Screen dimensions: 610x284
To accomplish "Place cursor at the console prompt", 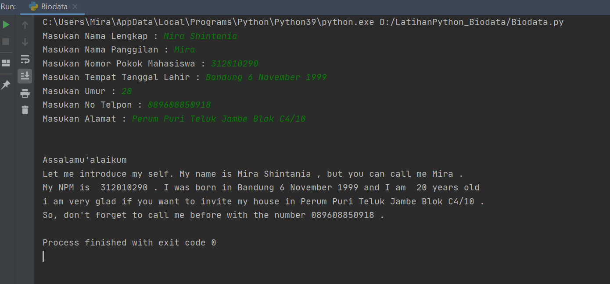I will tap(43, 256).
